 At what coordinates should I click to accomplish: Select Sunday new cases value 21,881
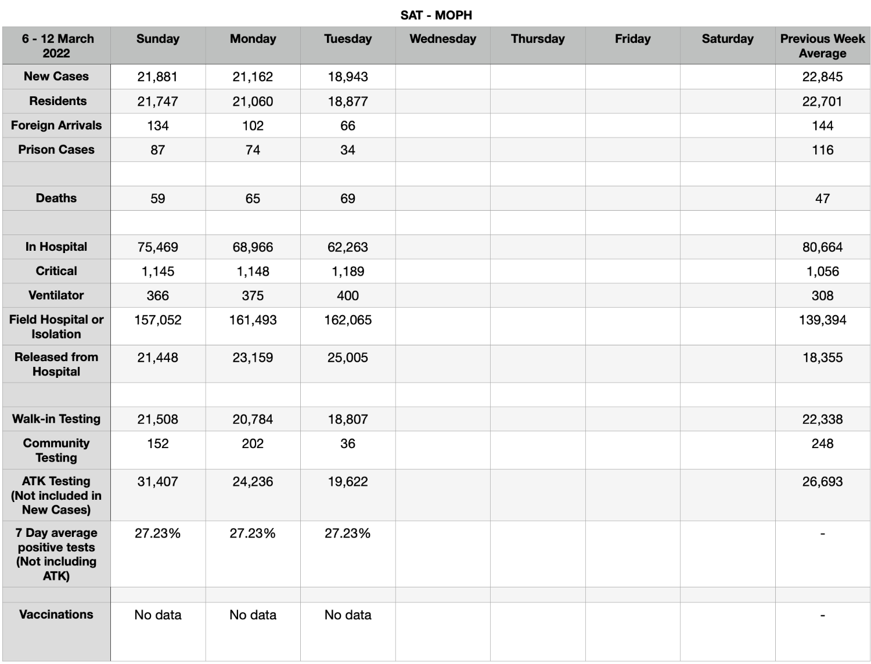coord(158,77)
